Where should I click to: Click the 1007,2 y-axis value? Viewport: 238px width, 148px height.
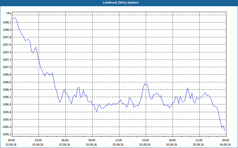pyautogui.click(x=7, y=60)
